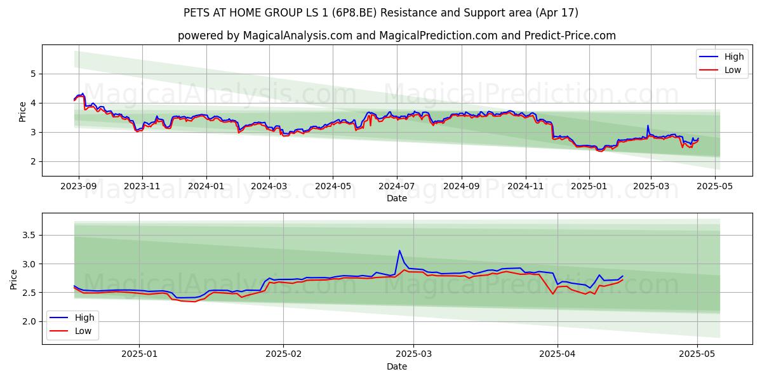Viewport: 762px width, 381px height.
Task: Click the '2023-09' date tick label
Action: click(79, 187)
